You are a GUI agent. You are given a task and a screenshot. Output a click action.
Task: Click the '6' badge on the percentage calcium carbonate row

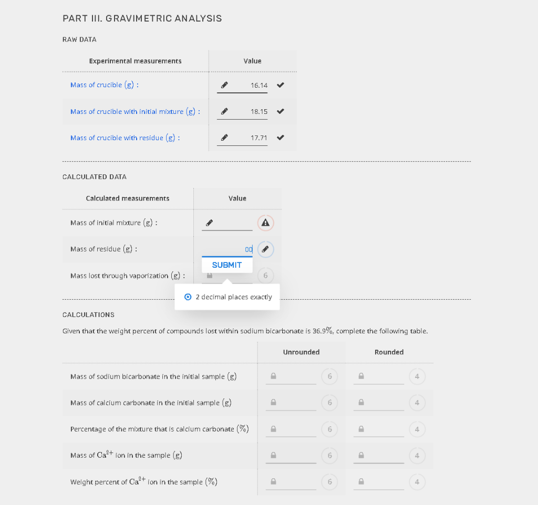click(329, 429)
